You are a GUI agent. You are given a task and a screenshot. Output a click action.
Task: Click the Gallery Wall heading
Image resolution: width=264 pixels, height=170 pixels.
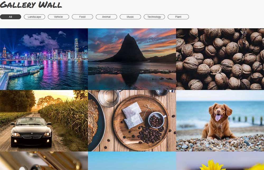31,5
